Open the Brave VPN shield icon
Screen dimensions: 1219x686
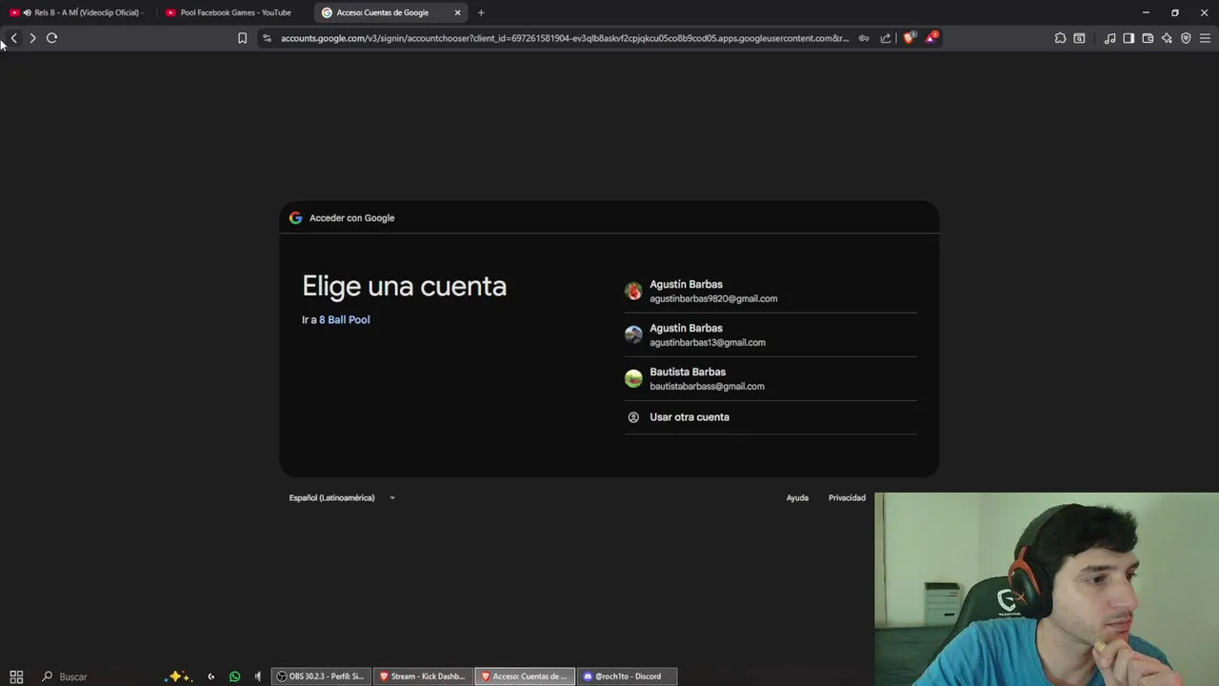[x=1186, y=38]
